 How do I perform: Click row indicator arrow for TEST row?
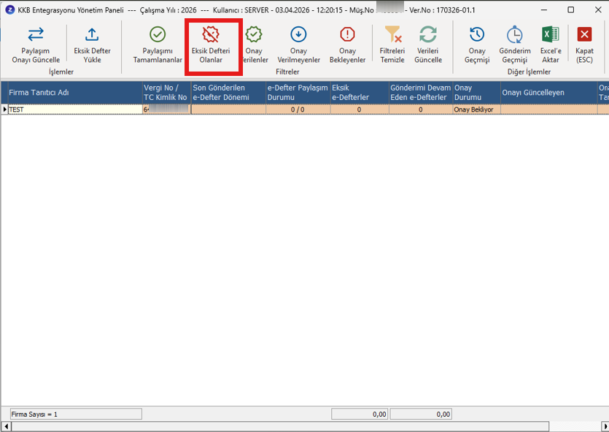tap(4, 109)
